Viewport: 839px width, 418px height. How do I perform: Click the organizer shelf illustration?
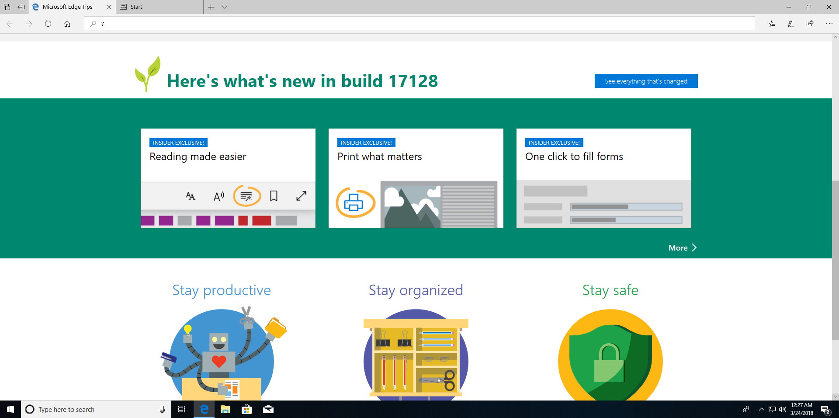tap(416, 355)
